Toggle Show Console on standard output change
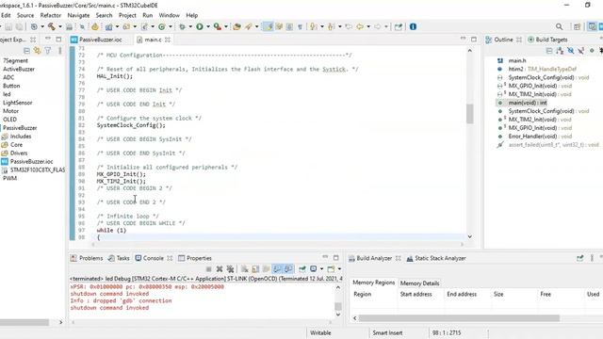Image resolution: width=603 pixels, height=339 pixels. [x=277, y=269]
